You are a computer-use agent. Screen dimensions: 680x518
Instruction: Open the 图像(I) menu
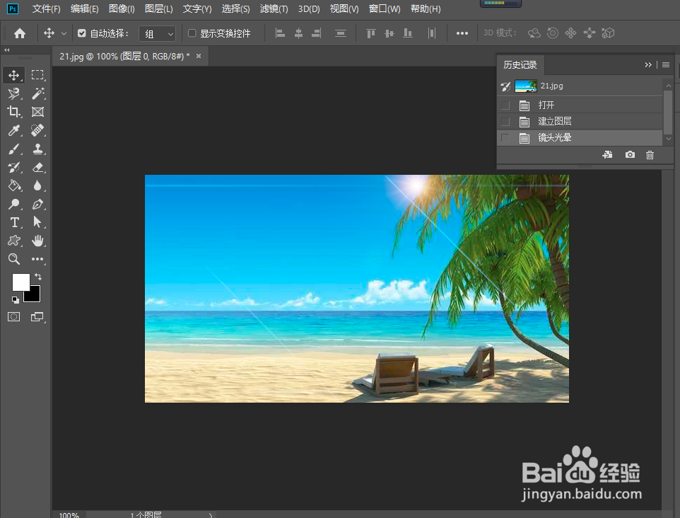122,8
